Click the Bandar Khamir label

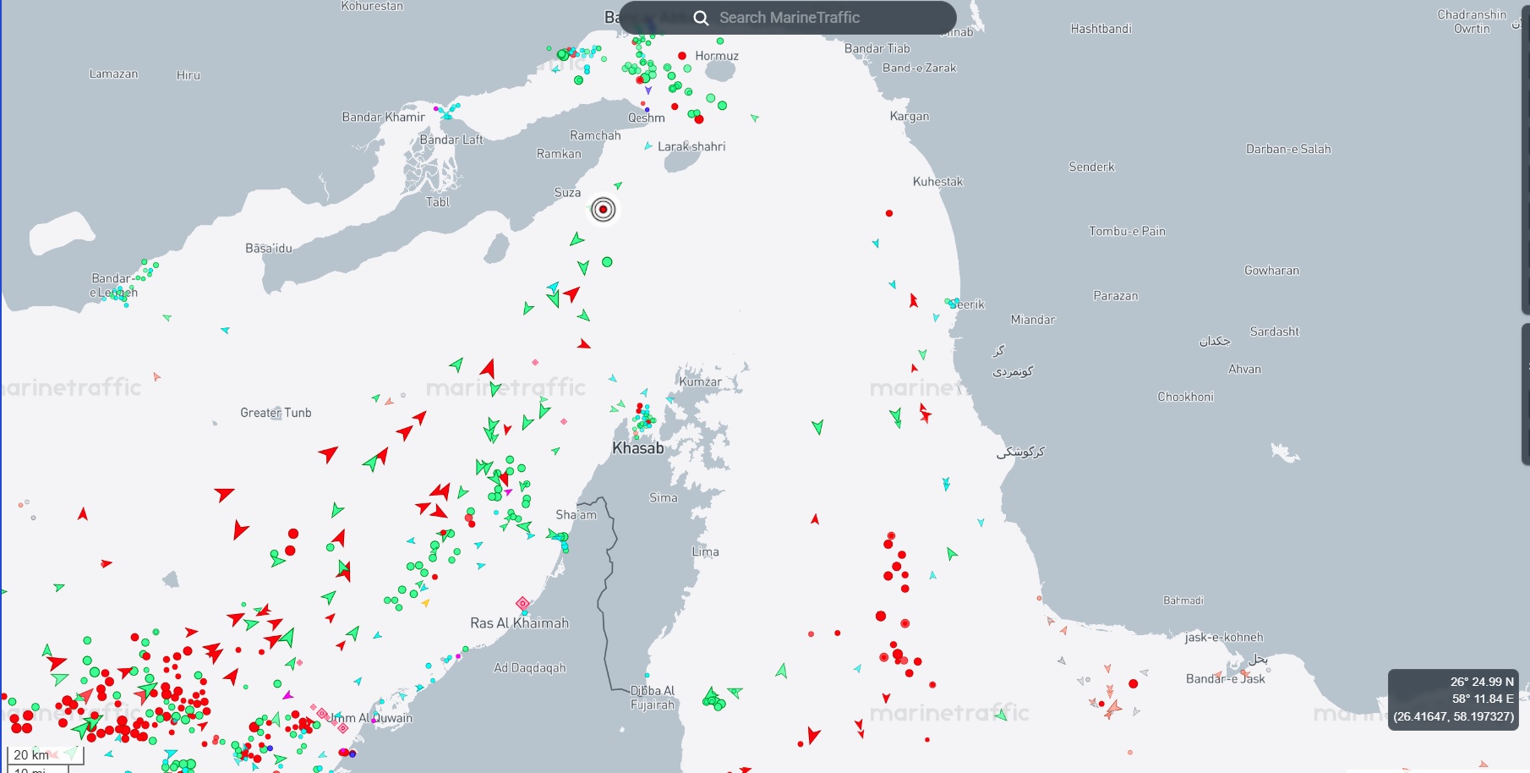pyautogui.click(x=384, y=117)
